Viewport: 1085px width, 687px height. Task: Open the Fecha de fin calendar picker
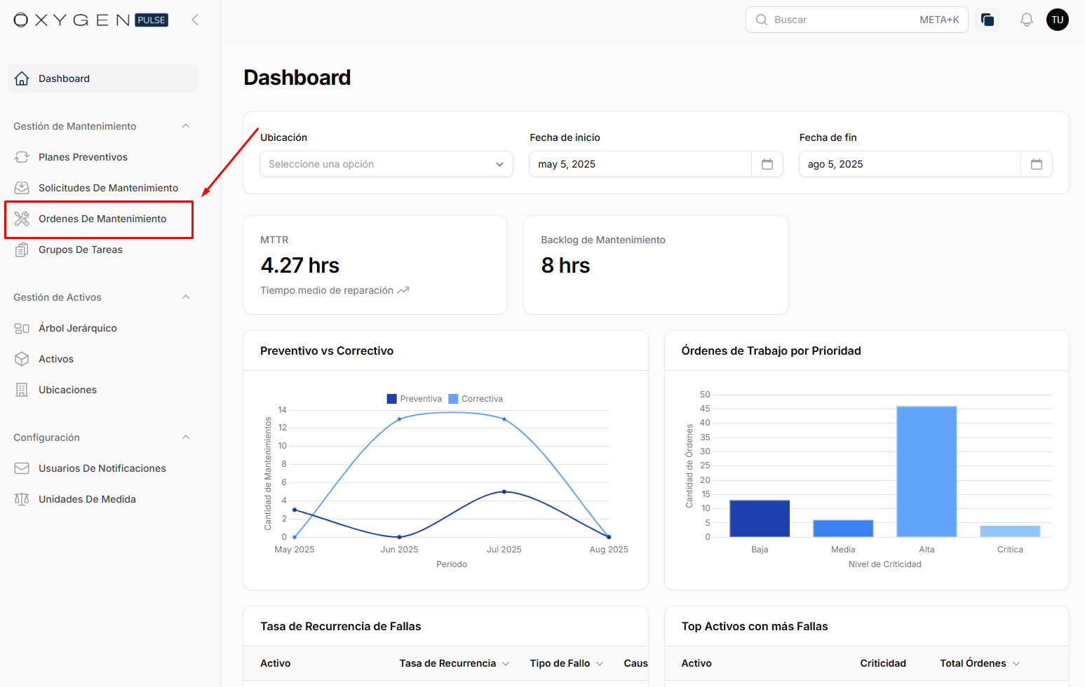1036,164
